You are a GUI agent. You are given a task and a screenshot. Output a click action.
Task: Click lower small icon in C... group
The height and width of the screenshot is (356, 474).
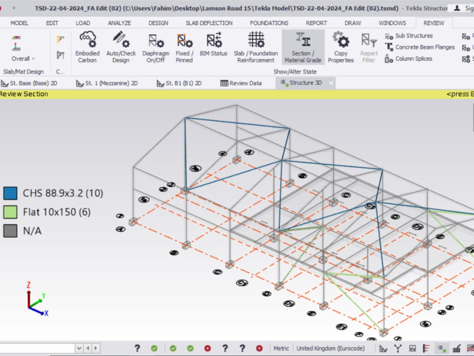point(61,55)
